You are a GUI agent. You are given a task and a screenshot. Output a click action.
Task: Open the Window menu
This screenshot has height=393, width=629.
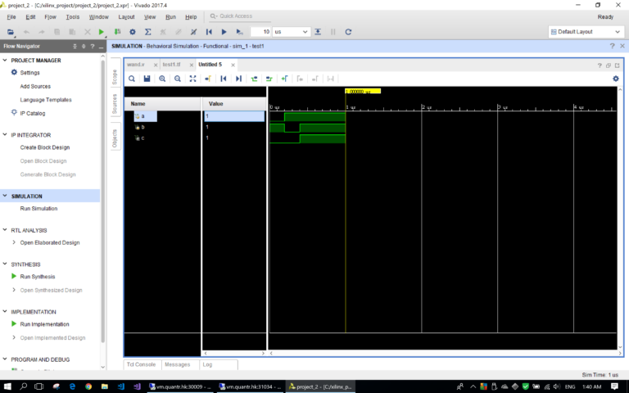tap(98, 17)
